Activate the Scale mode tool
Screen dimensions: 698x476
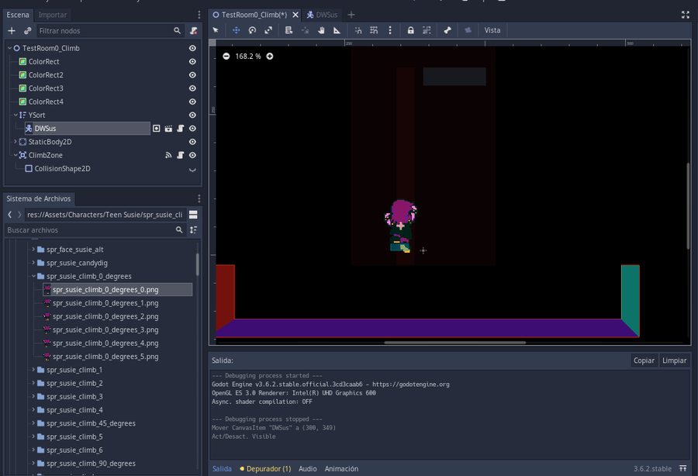[x=268, y=30]
